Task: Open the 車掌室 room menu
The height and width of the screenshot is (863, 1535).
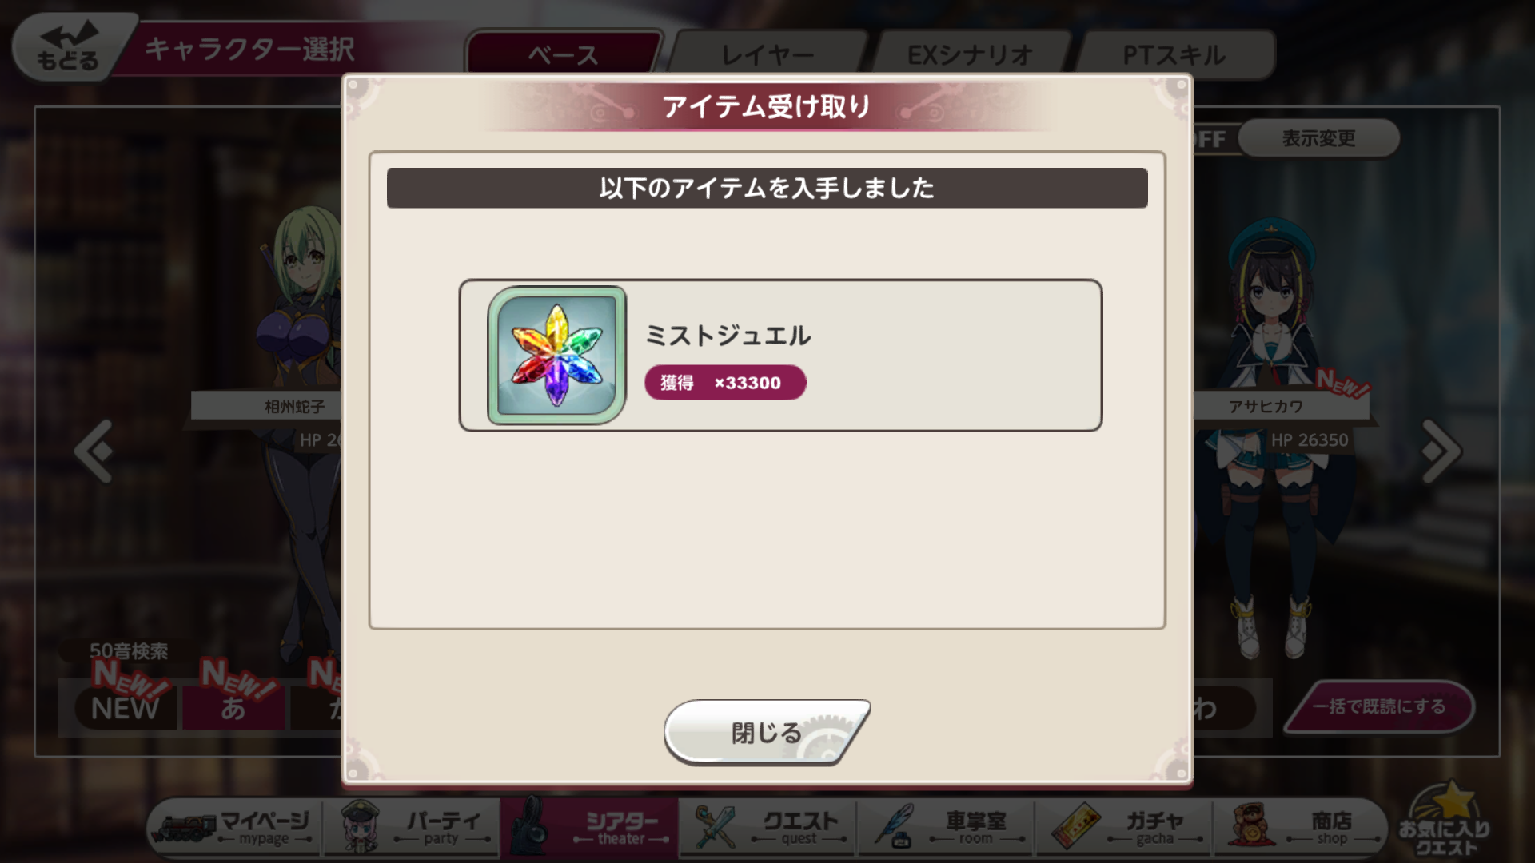Action: (947, 827)
